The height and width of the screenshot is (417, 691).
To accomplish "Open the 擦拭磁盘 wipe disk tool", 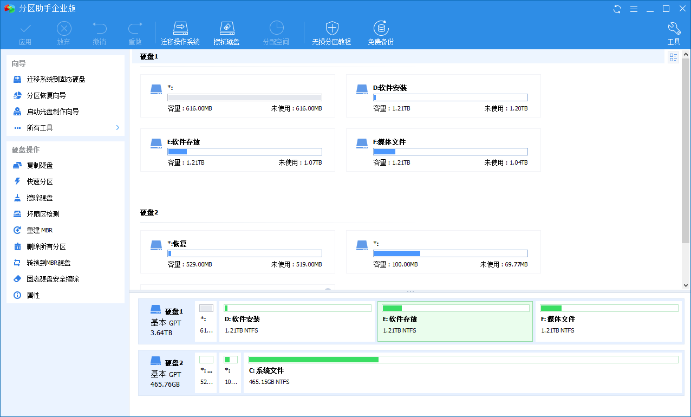I will [226, 33].
